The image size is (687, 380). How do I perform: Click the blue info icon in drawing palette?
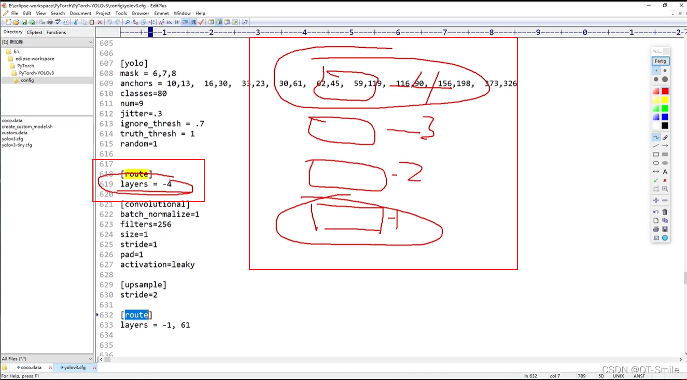[665, 238]
